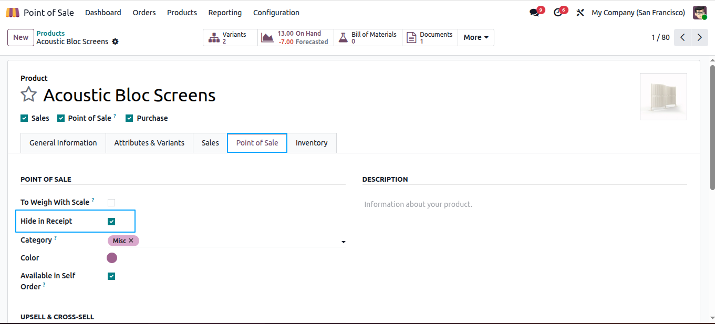Click the gear icon next to Acoustic Bloc Screens

click(115, 41)
